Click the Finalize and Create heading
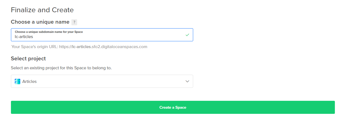The width and height of the screenshot is (345, 119). click(x=42, y=10)
